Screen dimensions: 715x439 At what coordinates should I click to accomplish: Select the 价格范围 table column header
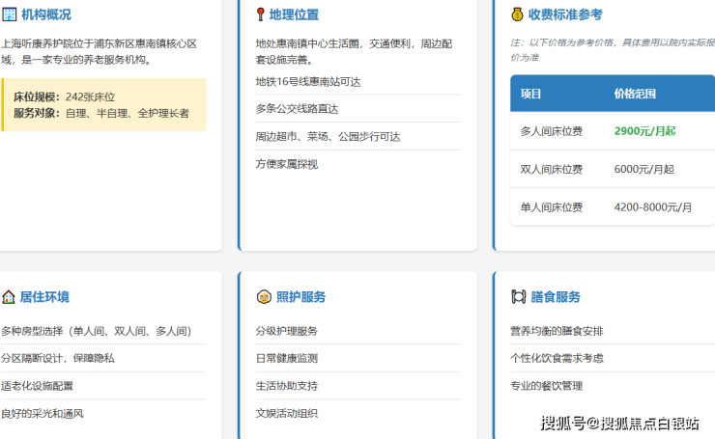pos(635,94)
